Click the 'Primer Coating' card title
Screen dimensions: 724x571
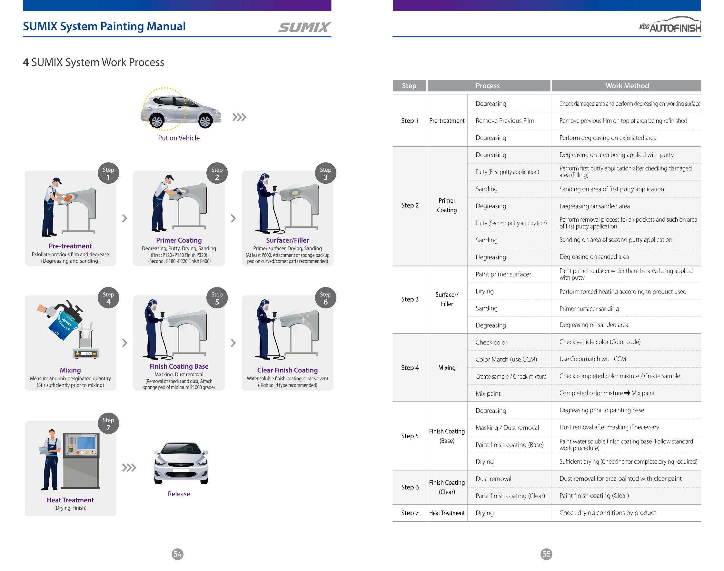point(179,240)
